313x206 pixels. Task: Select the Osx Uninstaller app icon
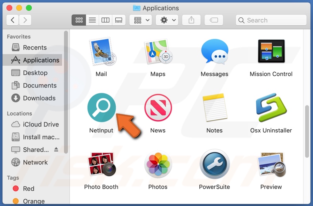tap(271, 108)
